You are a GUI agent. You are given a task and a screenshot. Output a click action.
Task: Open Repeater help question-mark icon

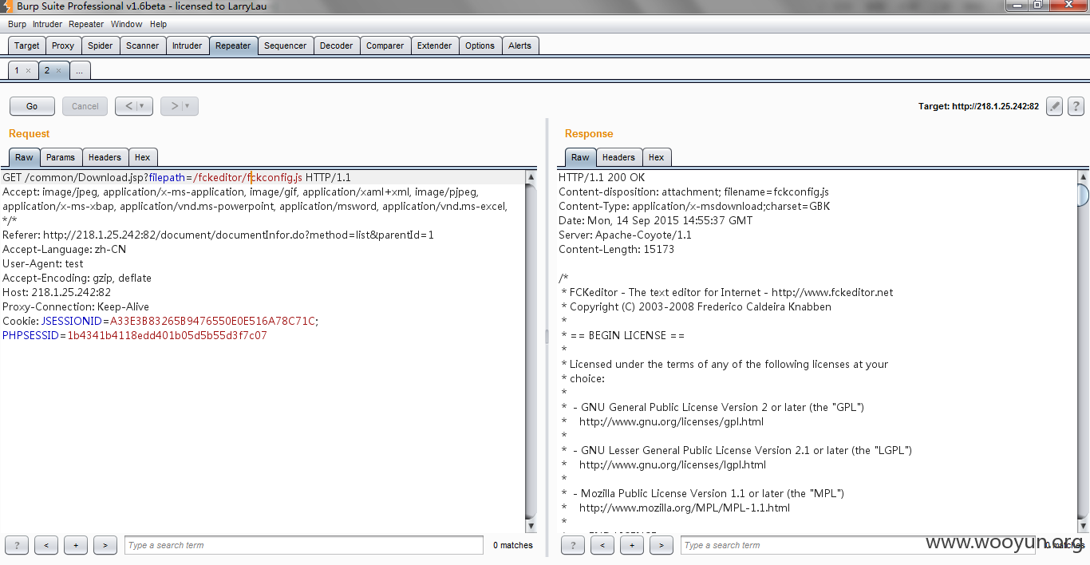[x=1076, y=106]
